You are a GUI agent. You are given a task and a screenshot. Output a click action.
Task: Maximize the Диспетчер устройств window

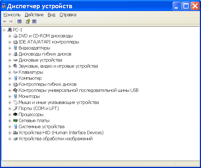[186, 6]
